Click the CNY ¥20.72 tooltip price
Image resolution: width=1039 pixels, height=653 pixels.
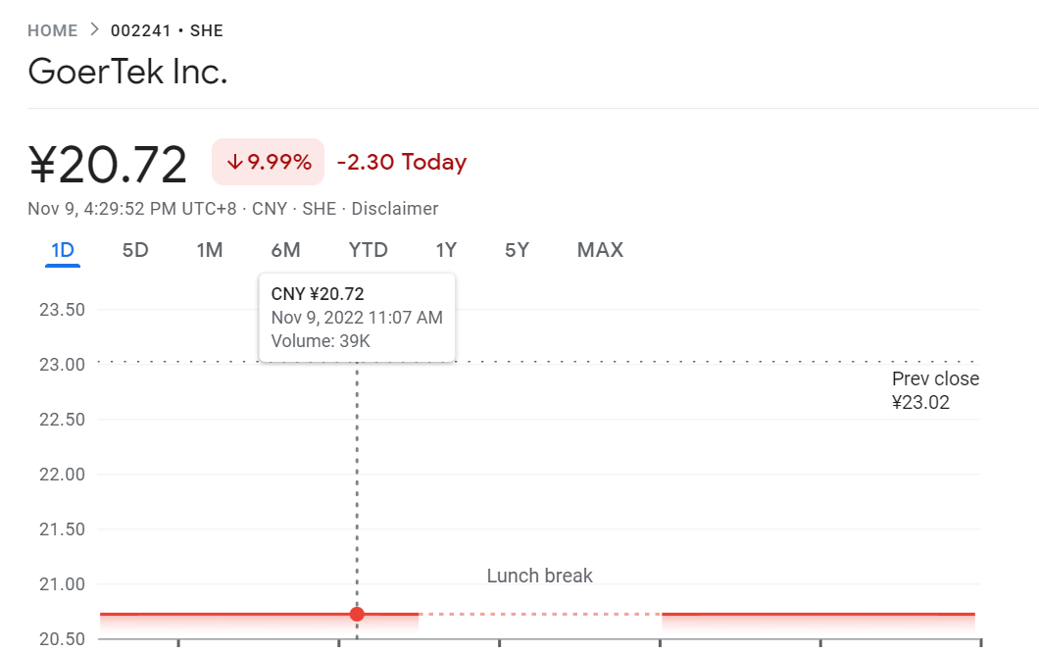(x=318, y=294)
